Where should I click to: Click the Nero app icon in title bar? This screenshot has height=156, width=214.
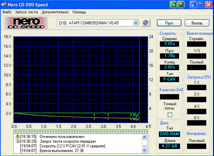tap(4, 5)
